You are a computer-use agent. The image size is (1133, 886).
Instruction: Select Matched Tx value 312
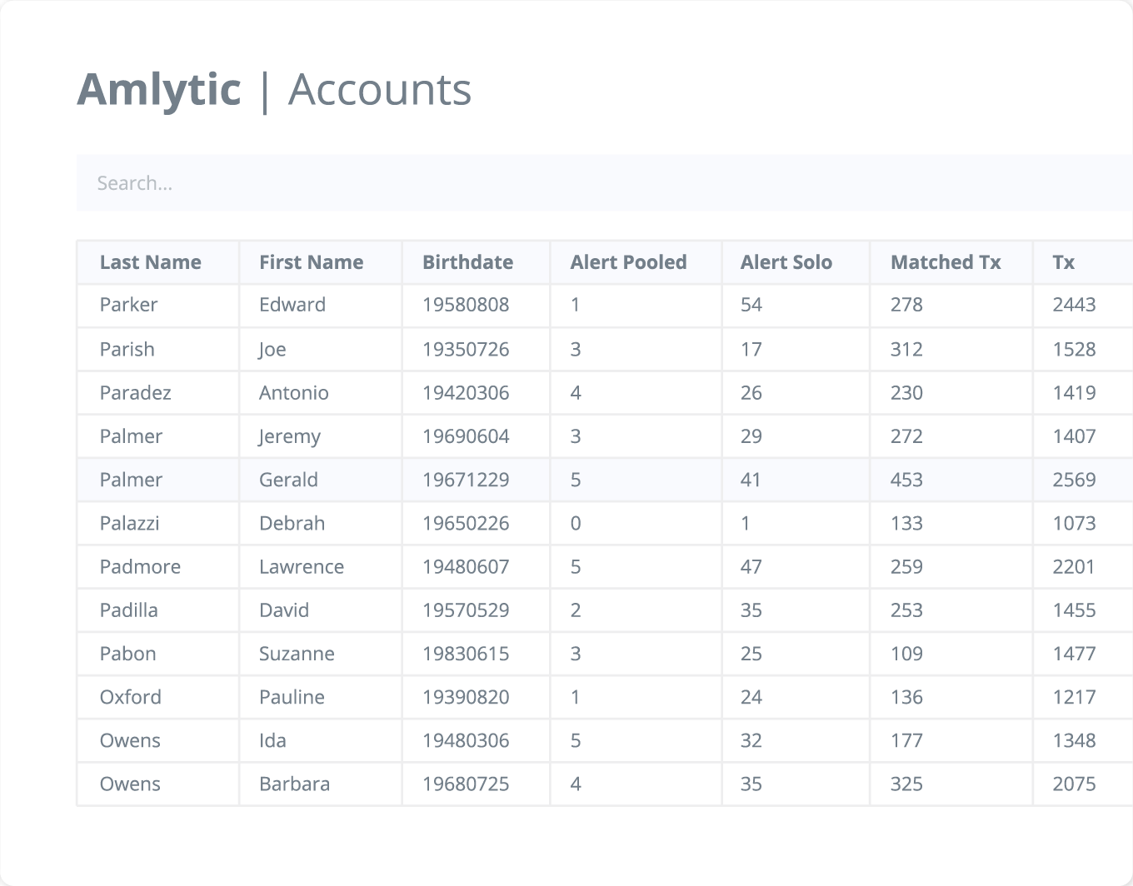click(x=906, y=349)
